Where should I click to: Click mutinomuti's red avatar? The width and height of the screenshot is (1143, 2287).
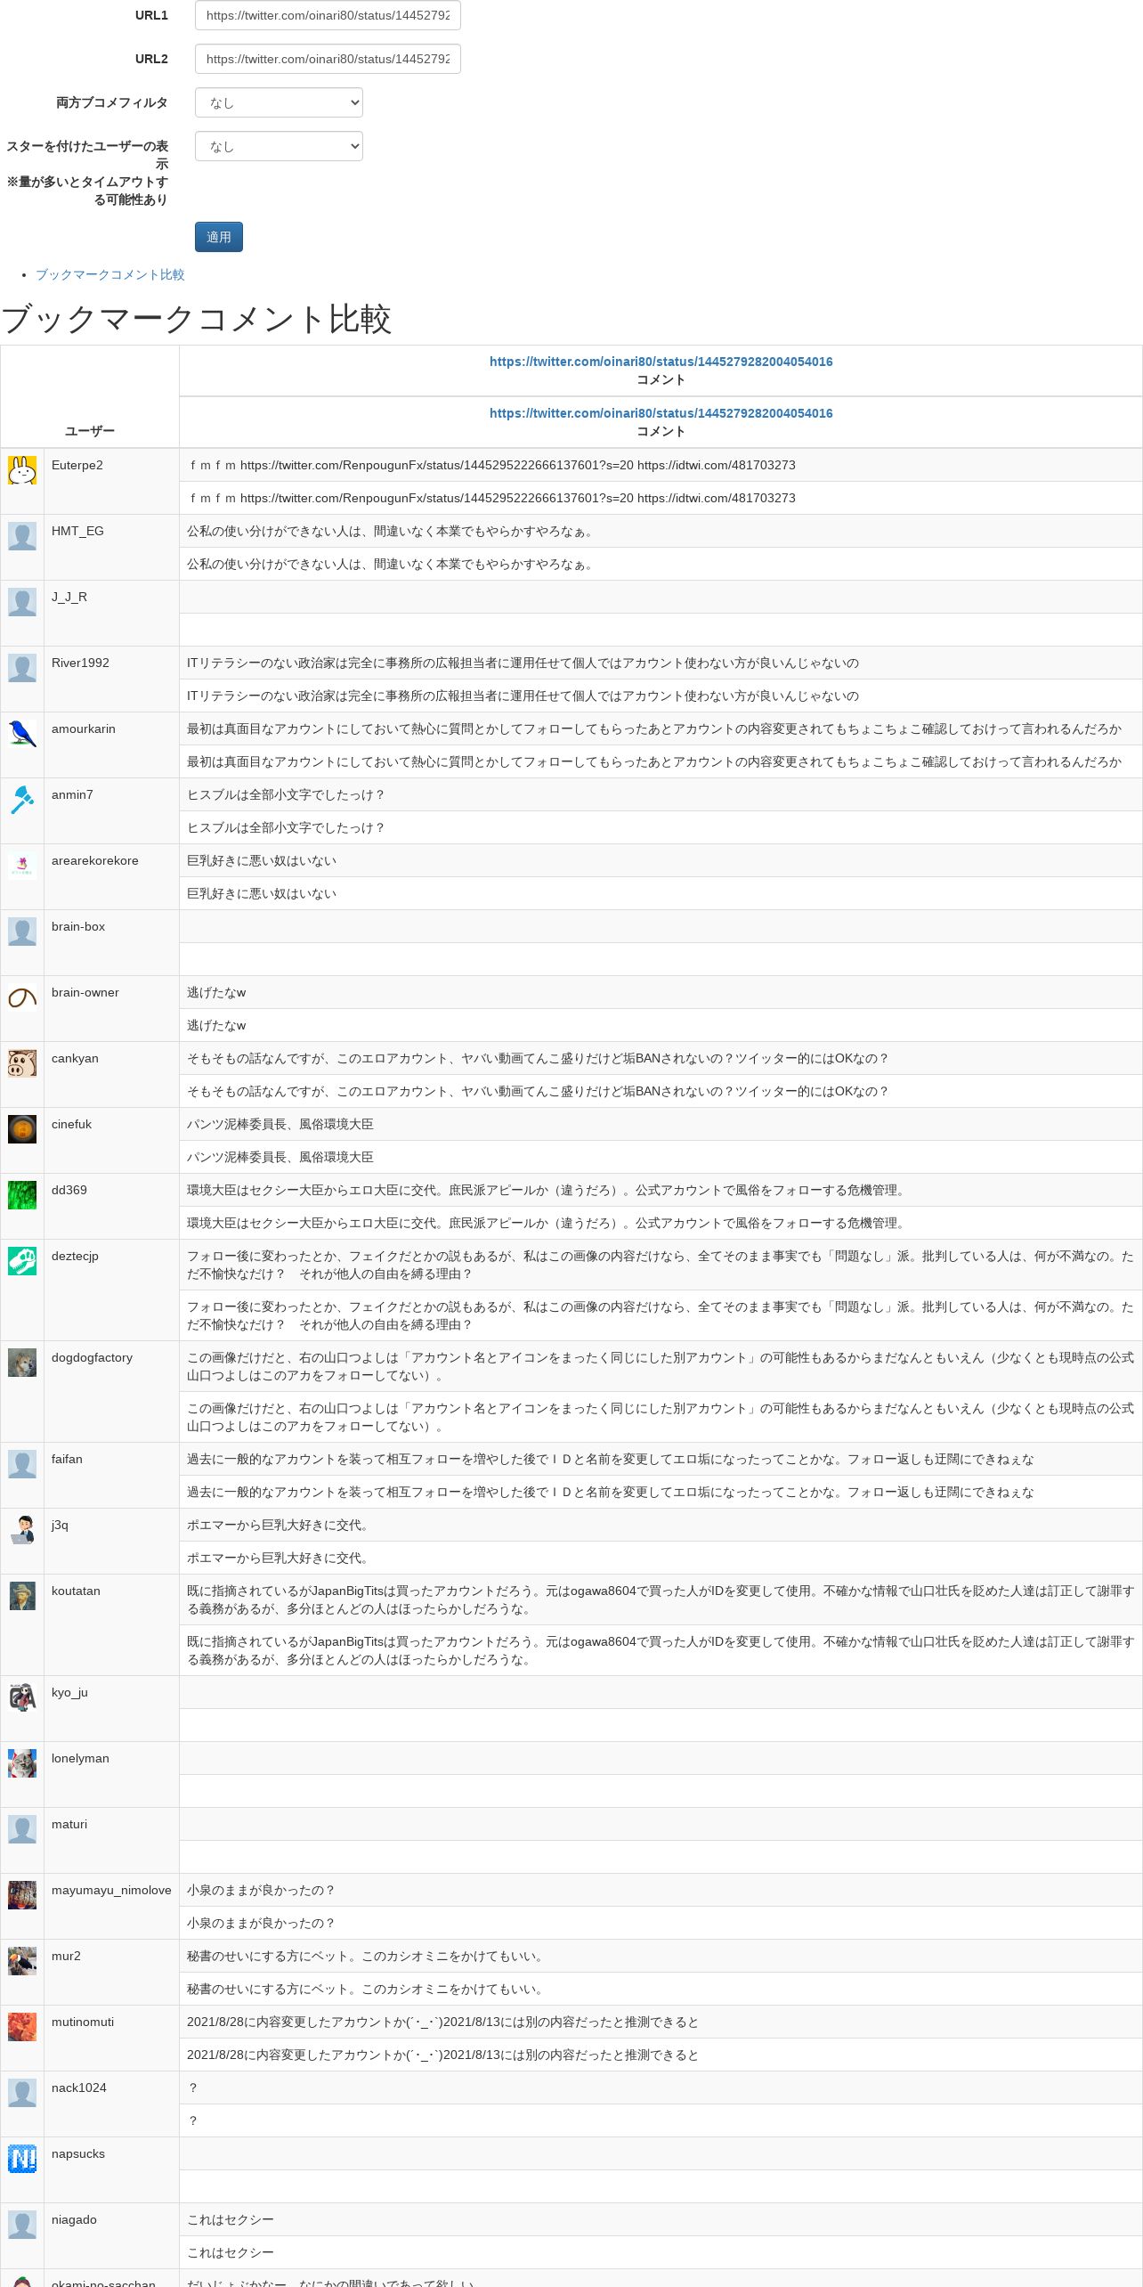click(22, 2027)
